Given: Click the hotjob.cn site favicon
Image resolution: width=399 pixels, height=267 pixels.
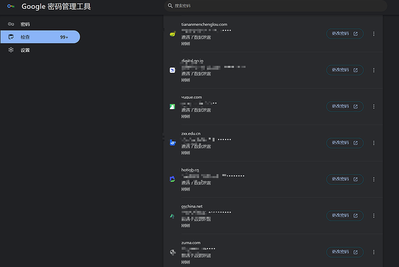Looking at the screenshot, I should click(172, 179).
